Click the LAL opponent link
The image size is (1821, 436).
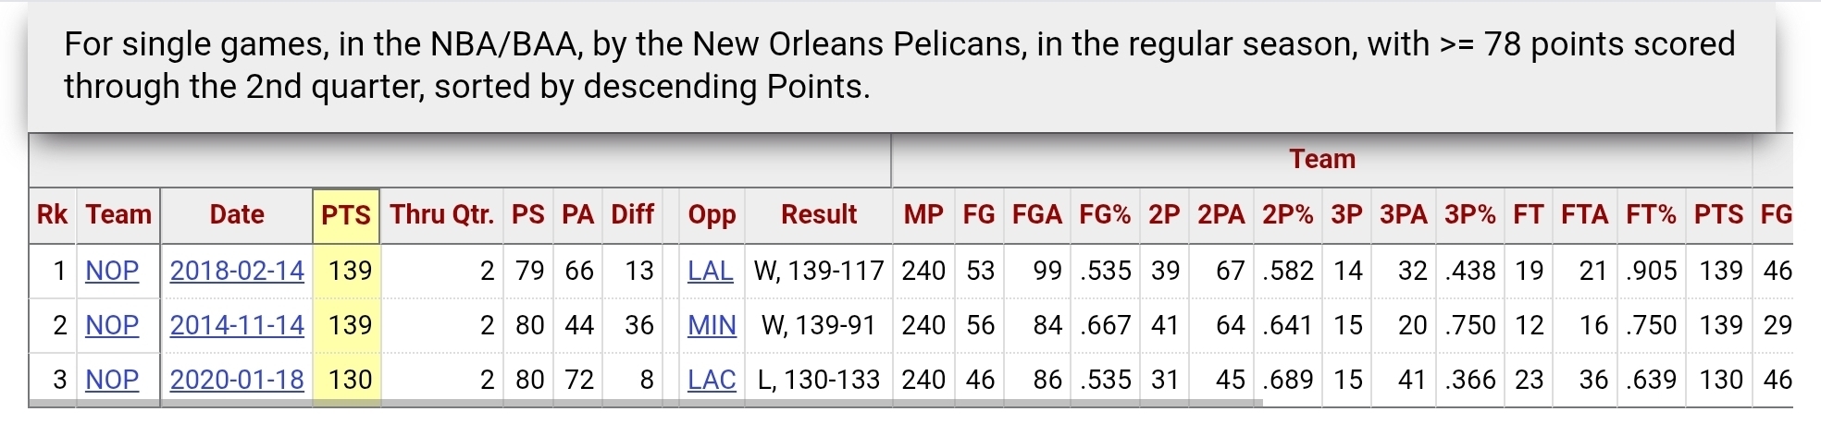tap(711, 271)
